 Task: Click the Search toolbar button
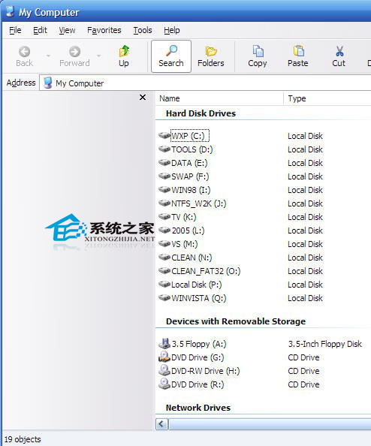(x=171, y=56)
